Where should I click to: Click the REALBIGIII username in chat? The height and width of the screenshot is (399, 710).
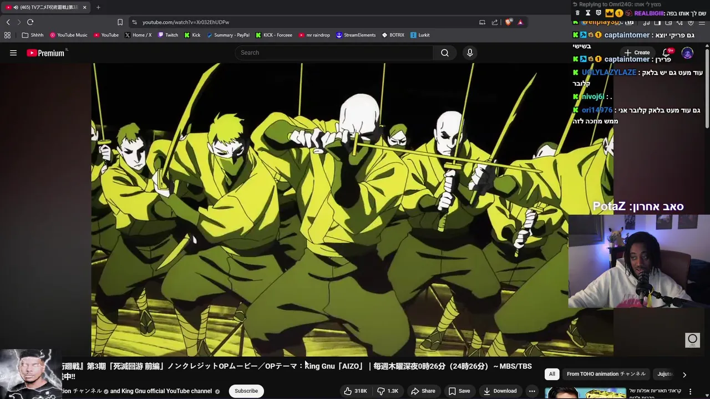pyautogui.click(x=649, y=13)
